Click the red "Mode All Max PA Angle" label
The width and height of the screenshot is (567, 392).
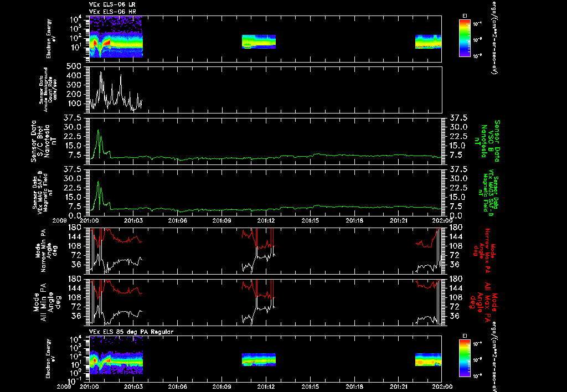coord(483,301)
